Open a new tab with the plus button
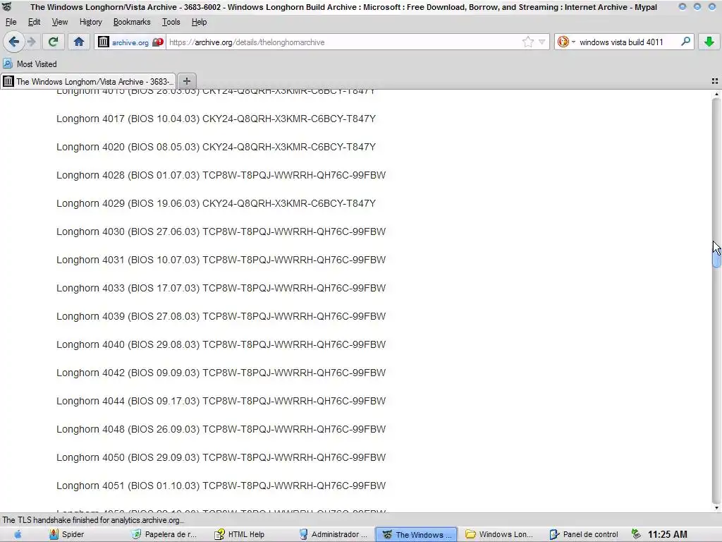The width and height of the screenshot is (722, 542). 186,81
